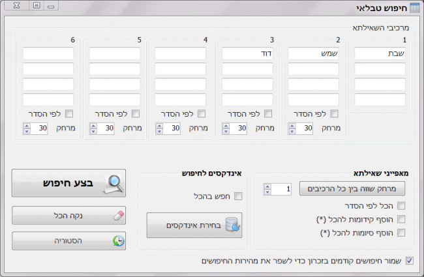This screenshot has height=277, width=424.
Task: Toggle לפי הסדר checkbox in component 4
Action: click(x=202, y=114)
